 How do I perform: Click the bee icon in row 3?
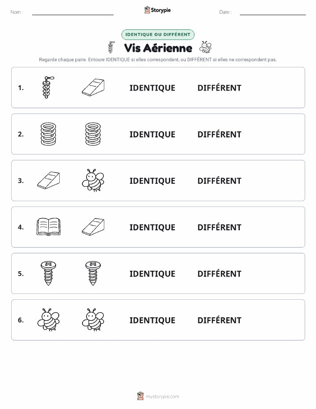(x=93, y=180)
